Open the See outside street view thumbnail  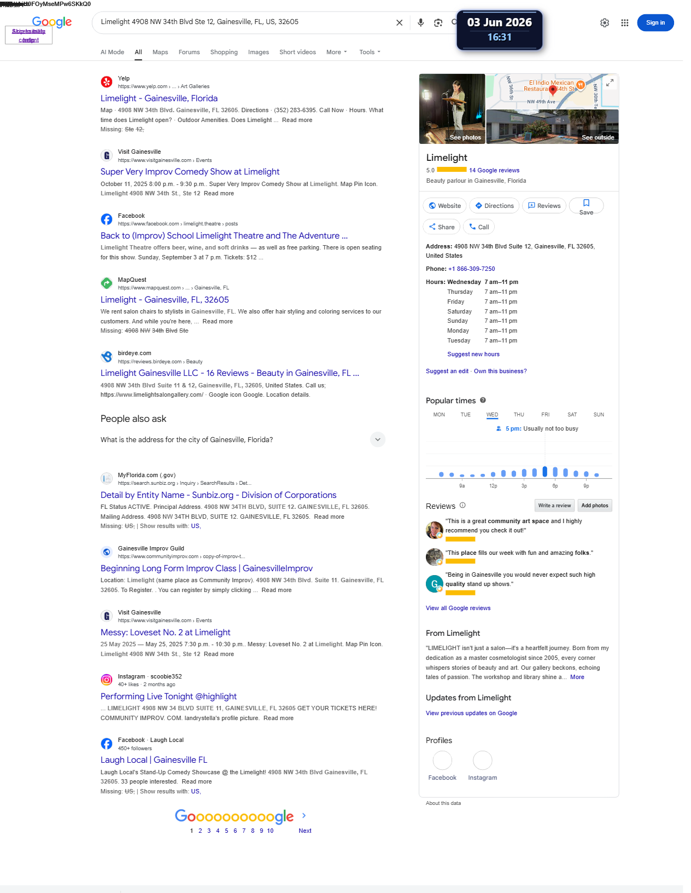click(x=553, y=126)
